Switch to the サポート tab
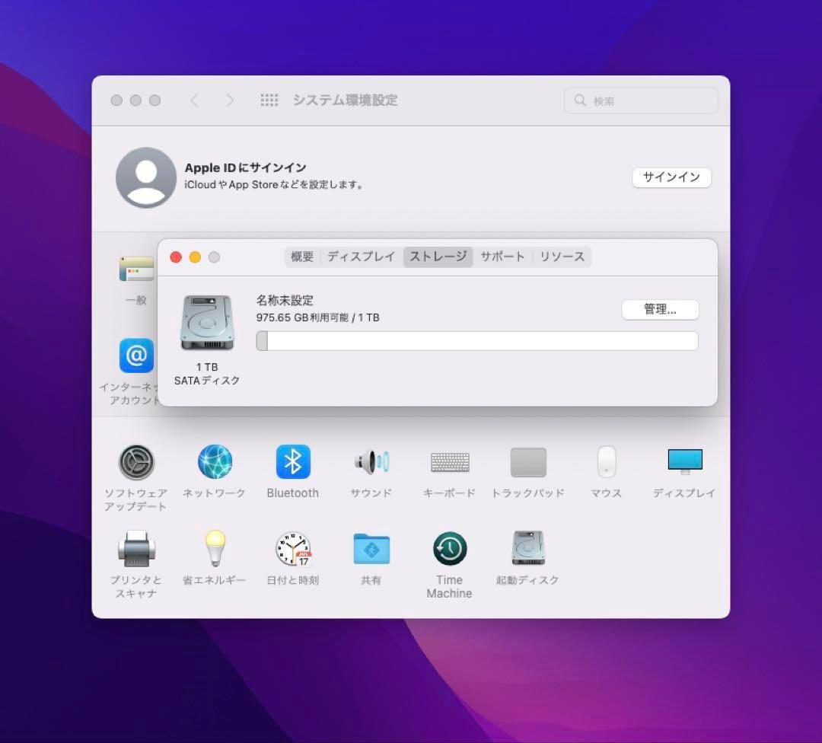Image resolution: width=822 pixels, height=743 pixels. click(502, 257)
